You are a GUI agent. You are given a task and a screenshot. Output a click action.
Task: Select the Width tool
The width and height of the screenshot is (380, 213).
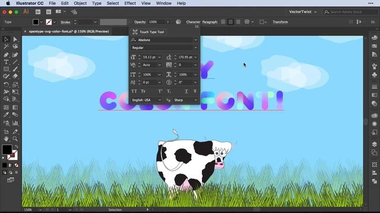coord(7,92)
